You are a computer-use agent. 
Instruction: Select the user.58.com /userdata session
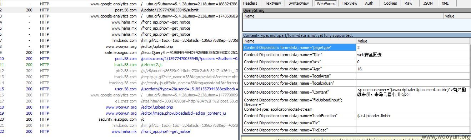pos(119,89)
